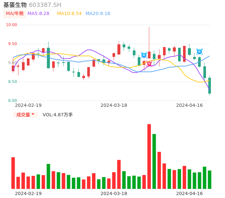Select the tallest red volume bar
The width and height of the screenshot is (225, 198).
click(149, 156)
